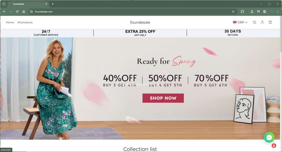This screenshot has height=152, width=282.
Task: Open the site search icon
Action: (255, 23)
